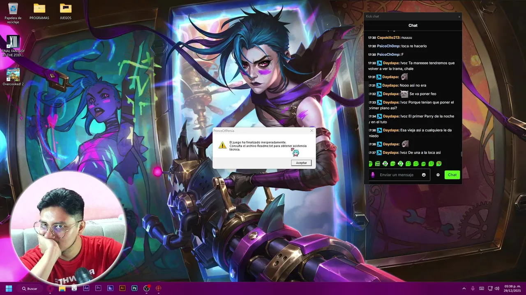This screenshot has width=526, height=295.
Task: Click the webcam overlay thumbnail
Action: pyautogui.click(x=68, y=229)
